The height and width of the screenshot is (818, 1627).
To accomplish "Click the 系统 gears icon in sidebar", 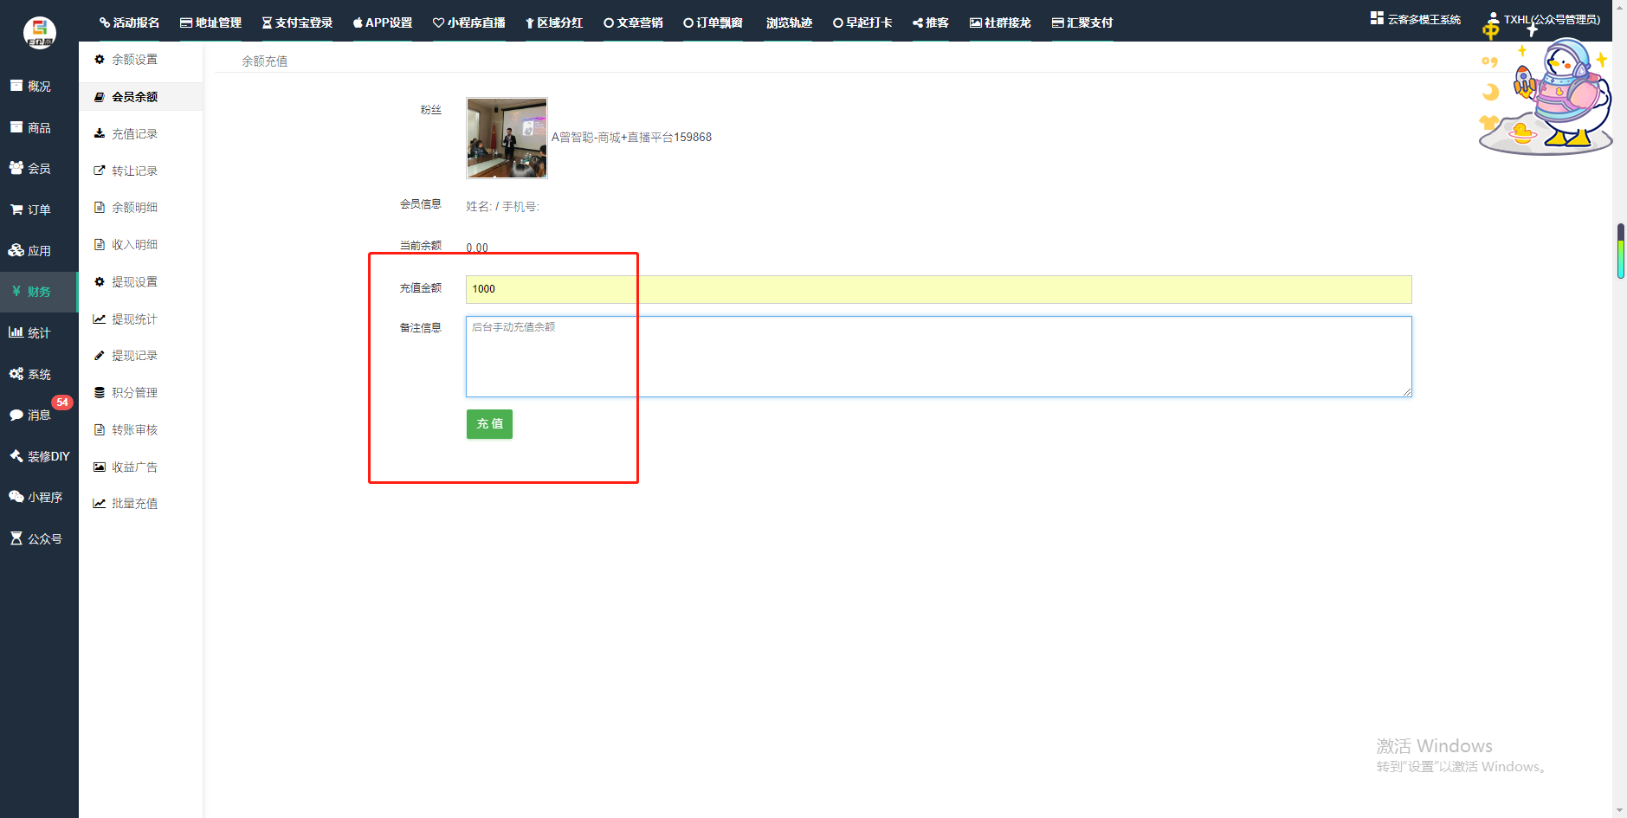I will click(x=16, y=374).
